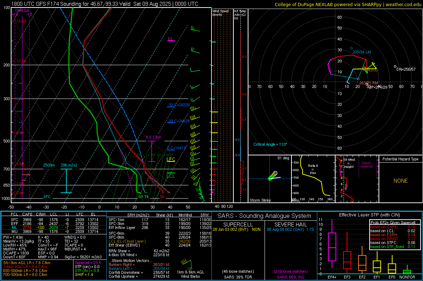Click the '8.6 C/km' lapse rate label
423x281 pixels.
click(x=153, y=137)
